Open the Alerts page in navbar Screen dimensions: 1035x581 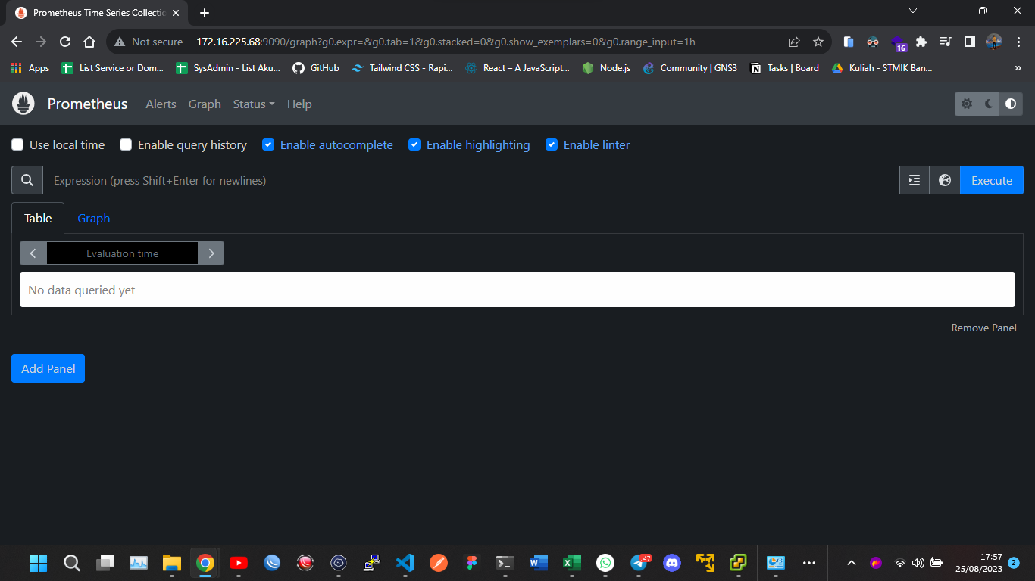pos(161,104)
